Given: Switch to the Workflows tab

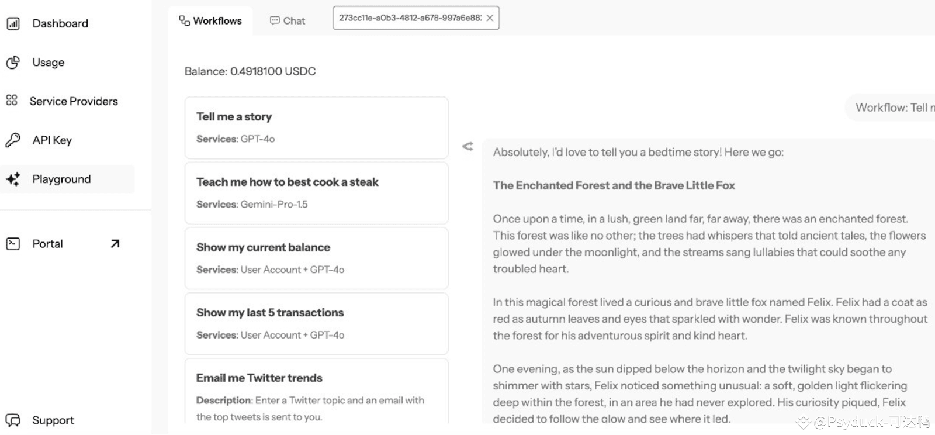Looking at the screenshot, I should click(210, 21).
